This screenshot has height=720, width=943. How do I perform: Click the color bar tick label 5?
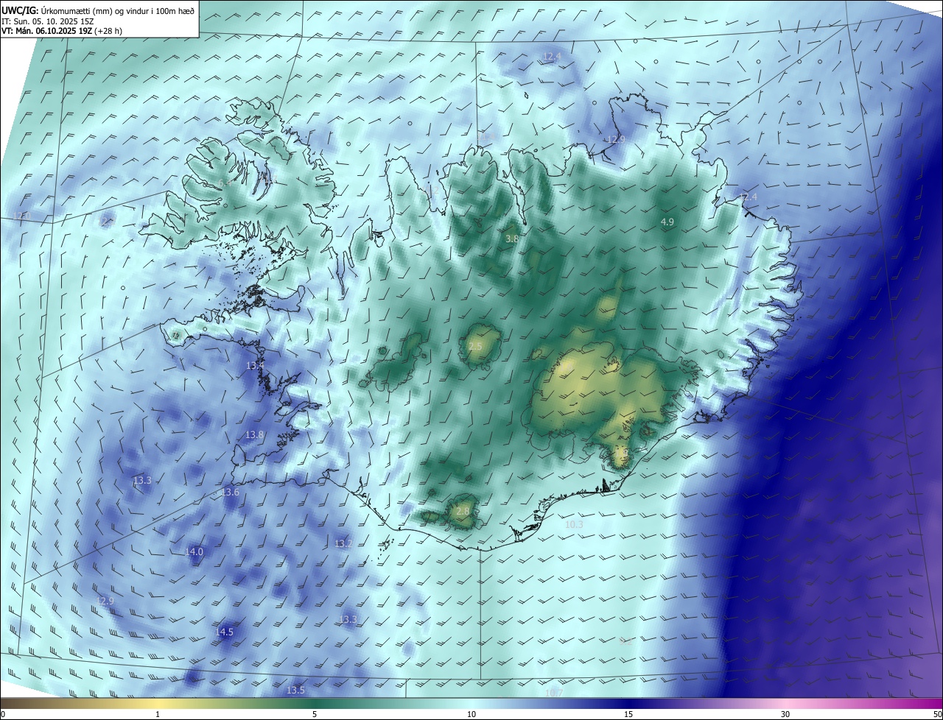pos(315,715)
